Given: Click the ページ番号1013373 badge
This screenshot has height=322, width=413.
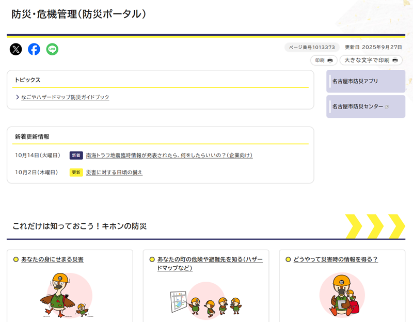Looking at the screenshot, I should tap(312, 47).
